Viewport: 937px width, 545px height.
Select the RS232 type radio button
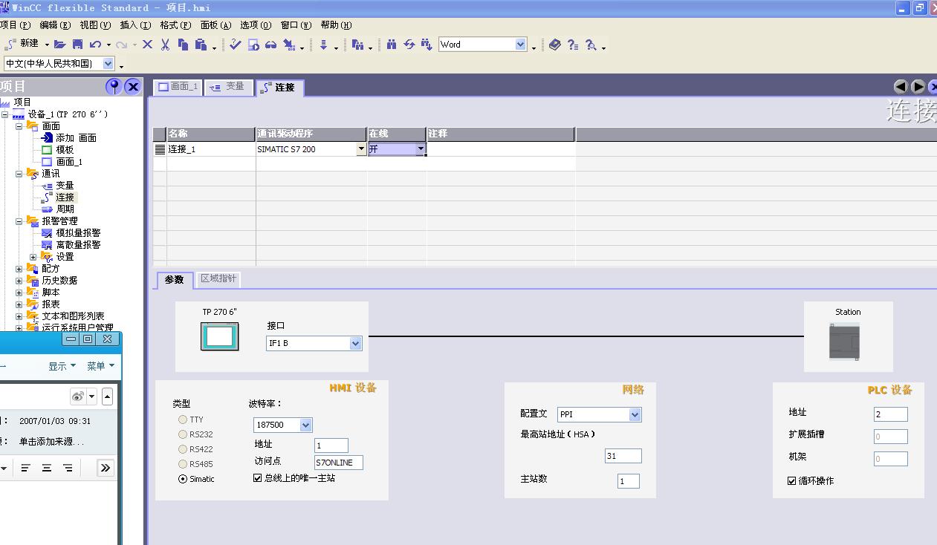(183, 434)
